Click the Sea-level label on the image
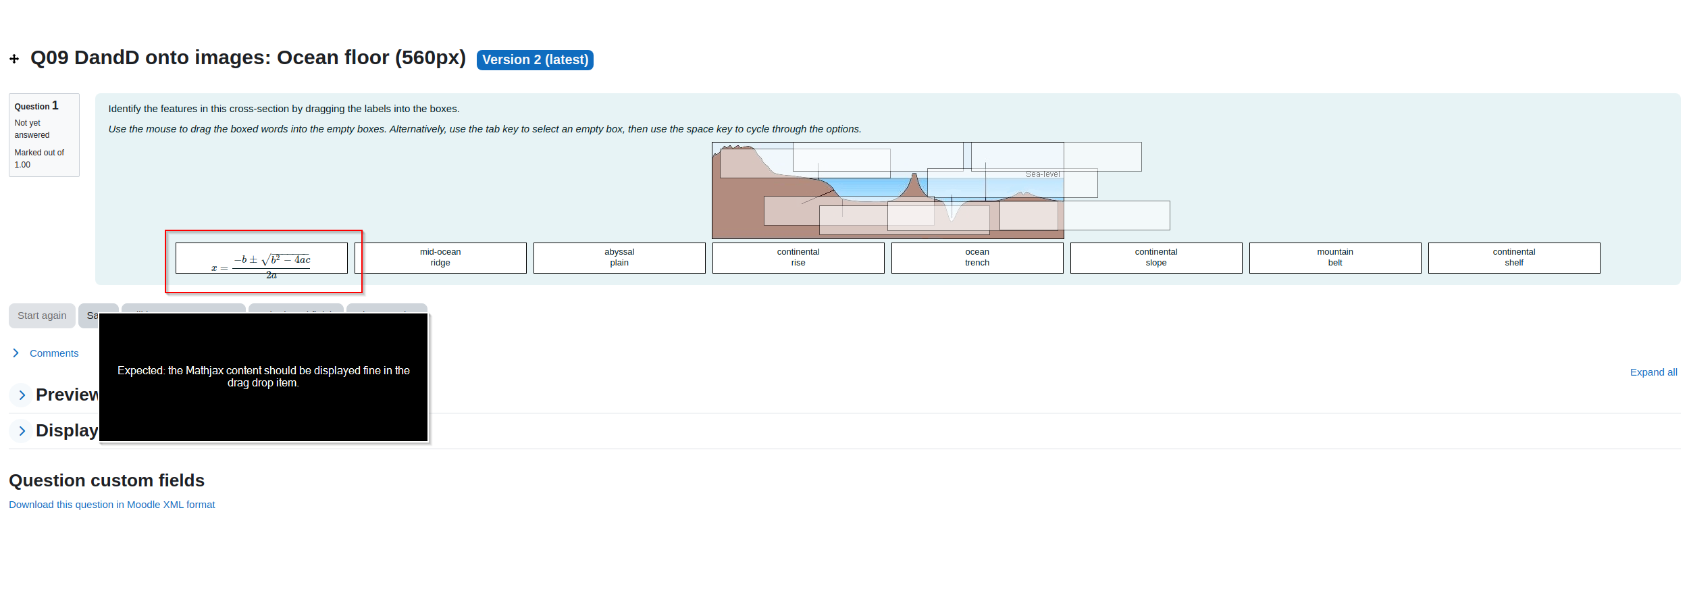The height and width of the screenshot is (608, 1691). [1043, 174]
